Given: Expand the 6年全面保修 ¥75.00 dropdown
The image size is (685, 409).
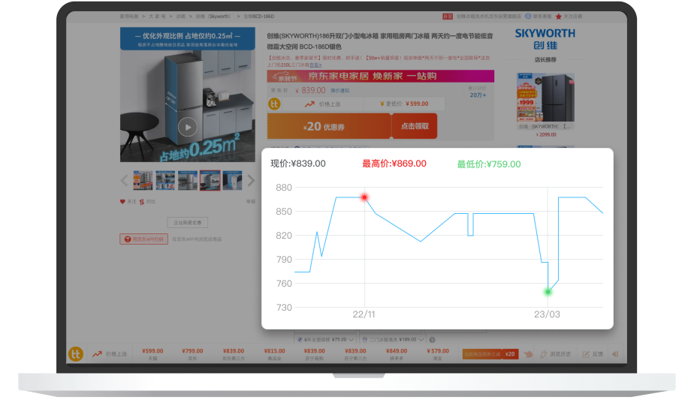Looking at the screenshot, I should tap(325, 340).
